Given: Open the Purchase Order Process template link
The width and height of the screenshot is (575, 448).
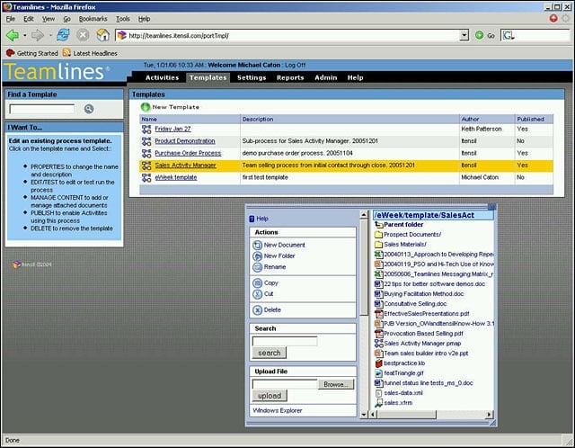Looking at the screenshot, I should (x=188, y=153).
